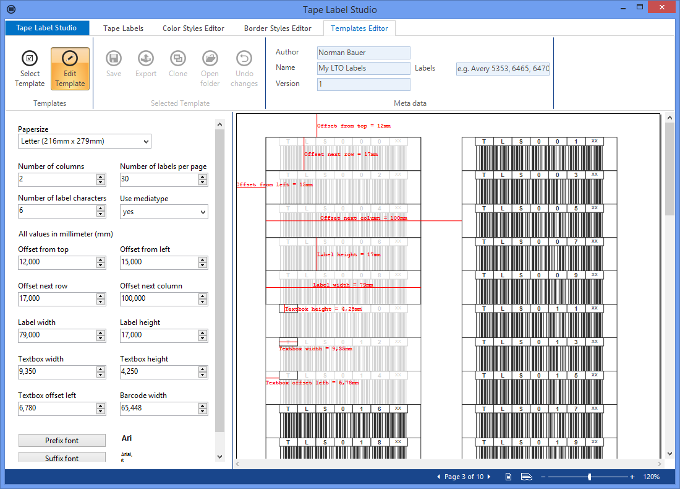This screenshot has width=680, height=489.
Task: Decrease the Number of labels per page
Action: point(203,183)
